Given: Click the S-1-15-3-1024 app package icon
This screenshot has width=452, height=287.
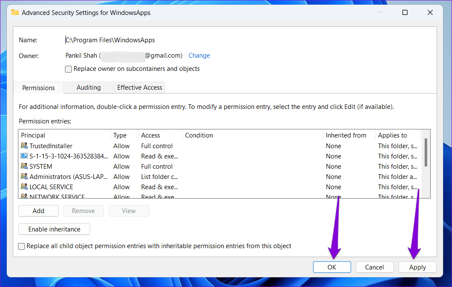Looking at the screenshot, I should pos(24,156).
